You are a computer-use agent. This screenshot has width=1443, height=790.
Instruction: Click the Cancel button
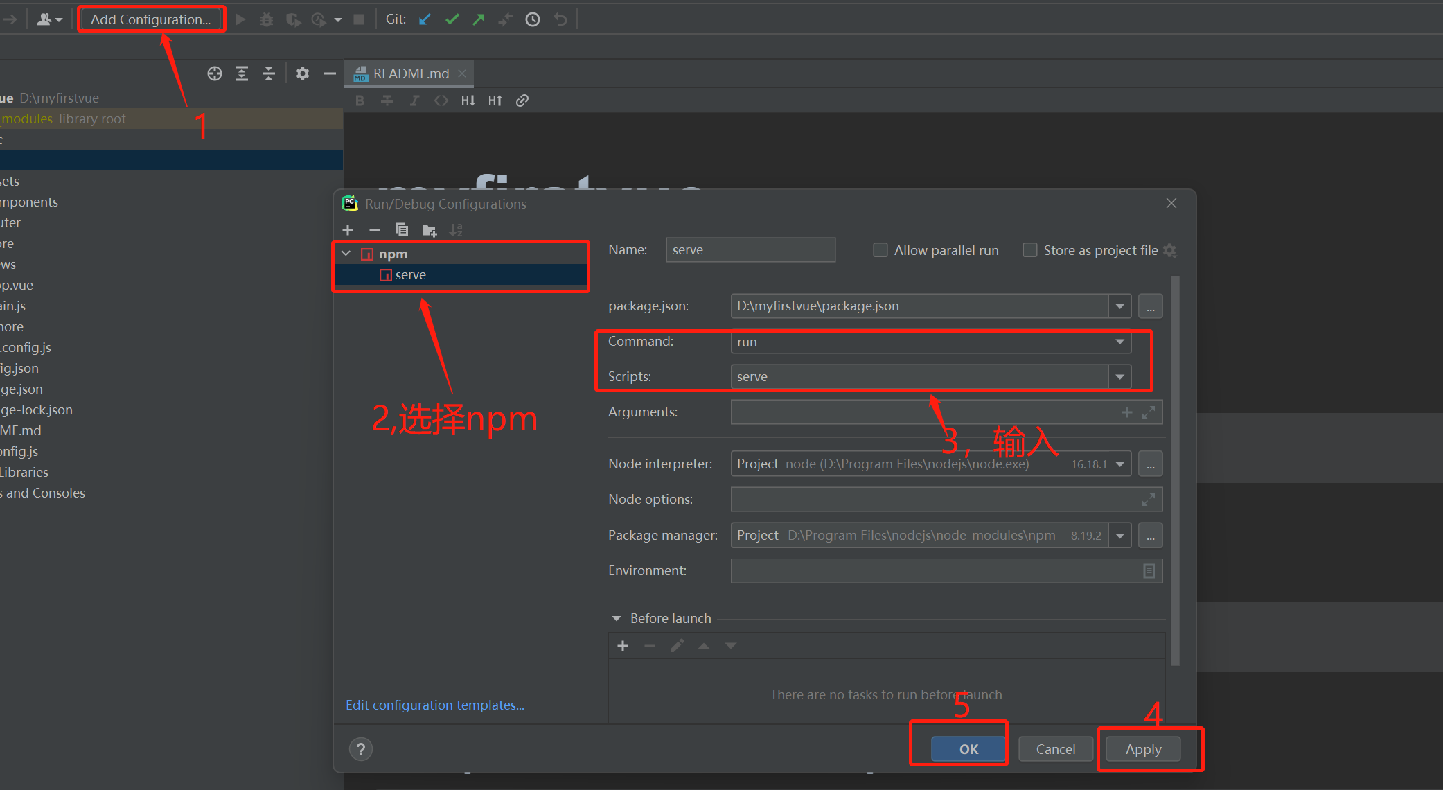(1056, 749)
